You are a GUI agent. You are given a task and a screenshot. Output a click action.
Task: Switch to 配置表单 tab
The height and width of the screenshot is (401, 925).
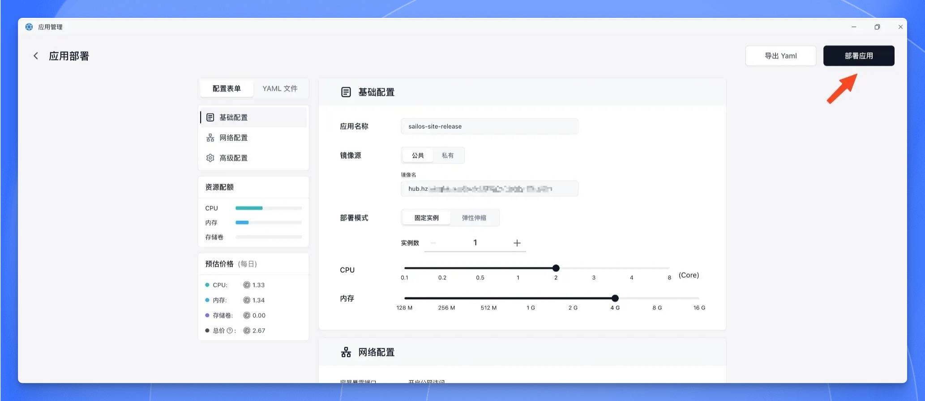click(x=227, y=89)
